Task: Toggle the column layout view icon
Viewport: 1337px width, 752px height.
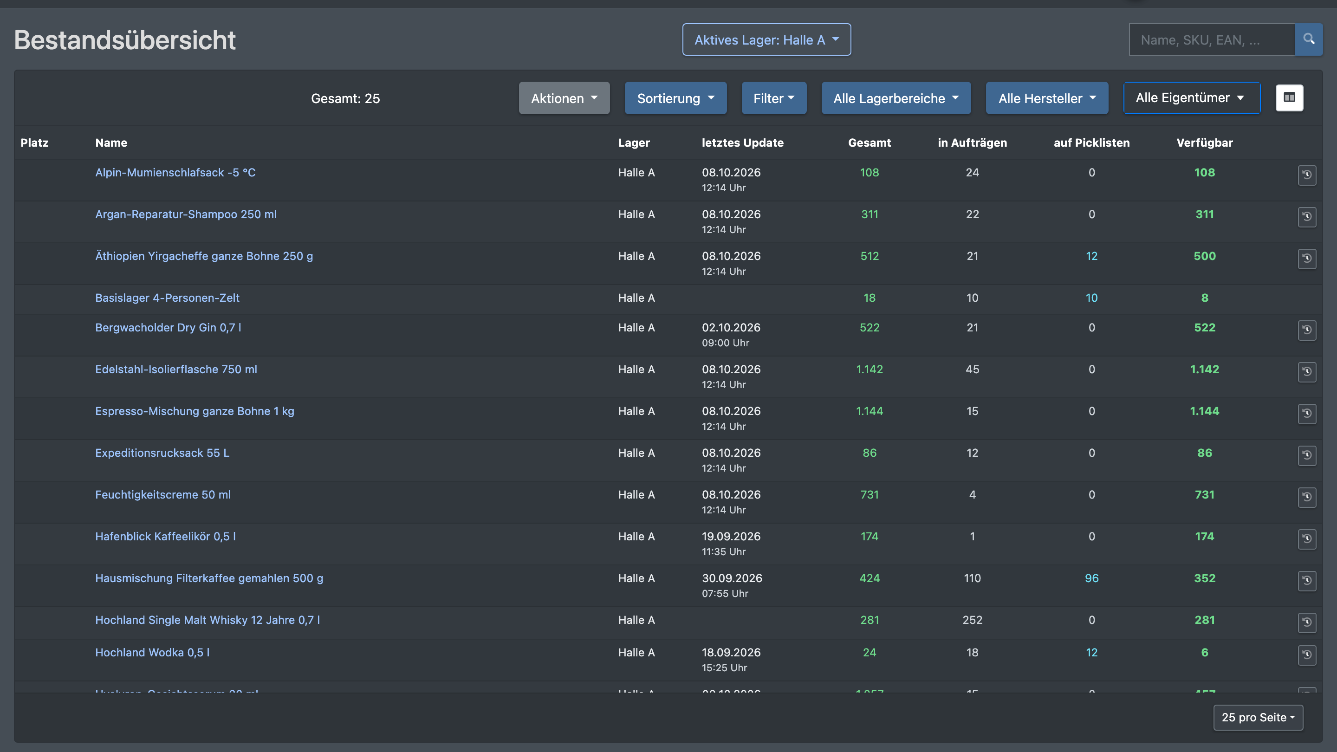Action: (x=1289, y=97)
